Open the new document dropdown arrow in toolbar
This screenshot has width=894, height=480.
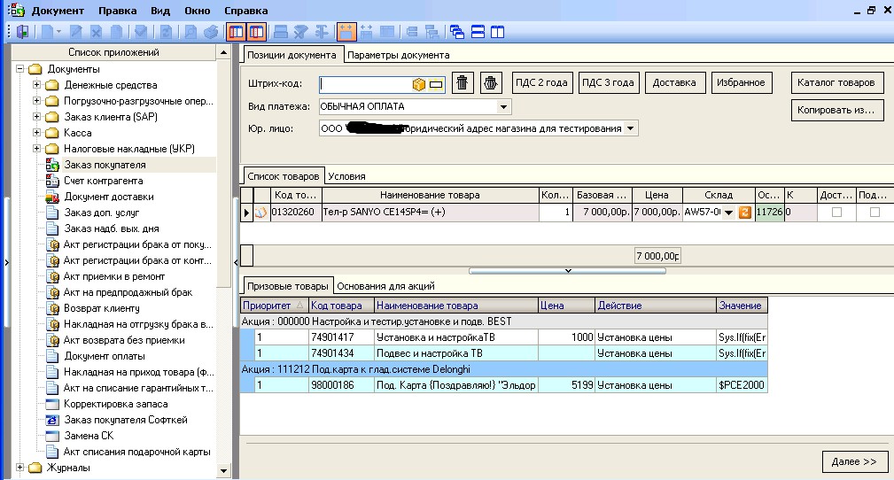58,32
